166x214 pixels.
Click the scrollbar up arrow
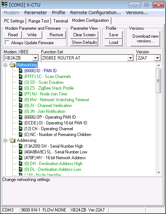point(159,65)
